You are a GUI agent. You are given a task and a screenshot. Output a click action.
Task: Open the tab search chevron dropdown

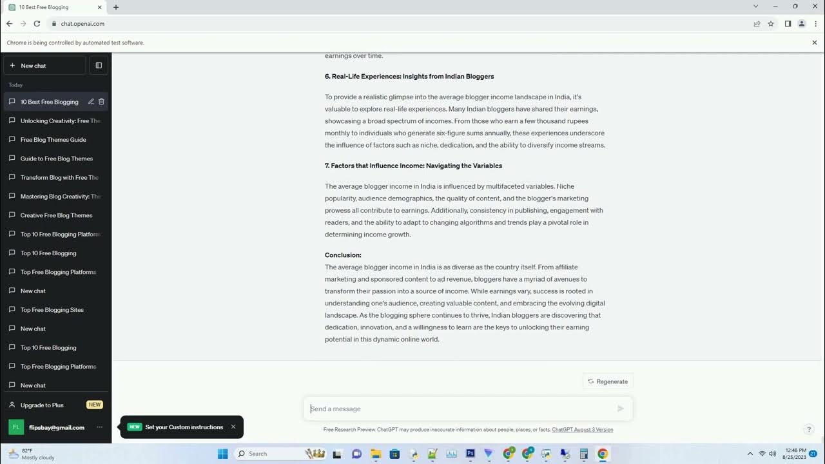click(755, 6)
